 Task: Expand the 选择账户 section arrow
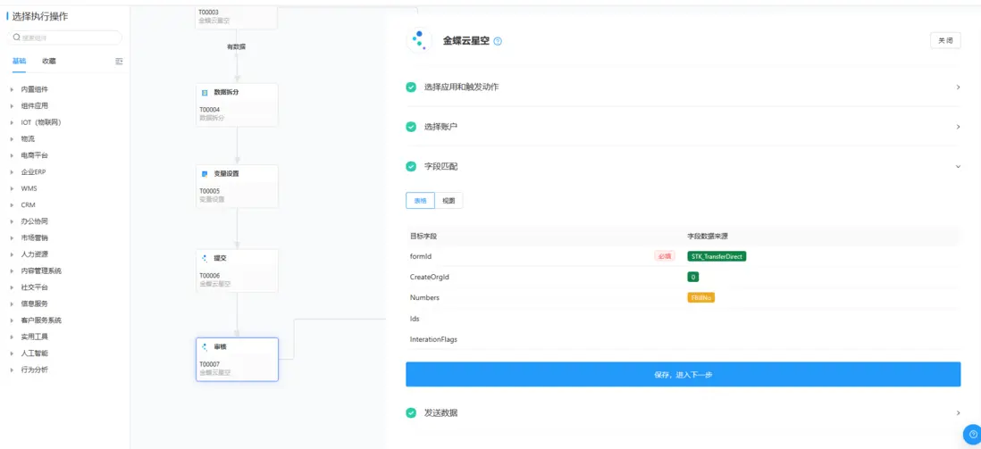pyautogui.click(x=958, y=127)
